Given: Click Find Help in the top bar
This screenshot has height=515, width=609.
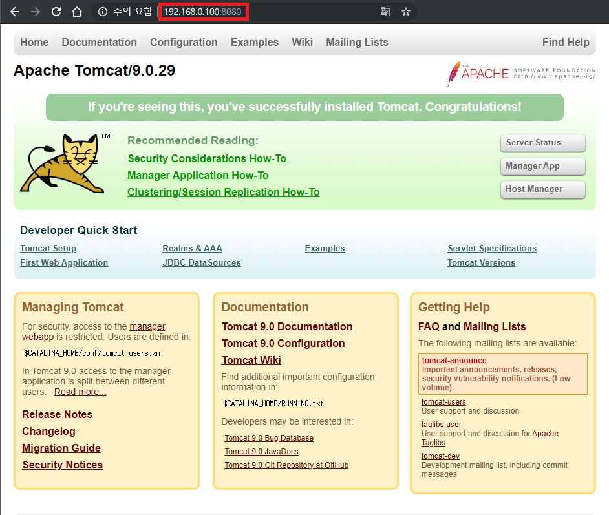Looking at the screenshot, I should (x=566, y=42).
